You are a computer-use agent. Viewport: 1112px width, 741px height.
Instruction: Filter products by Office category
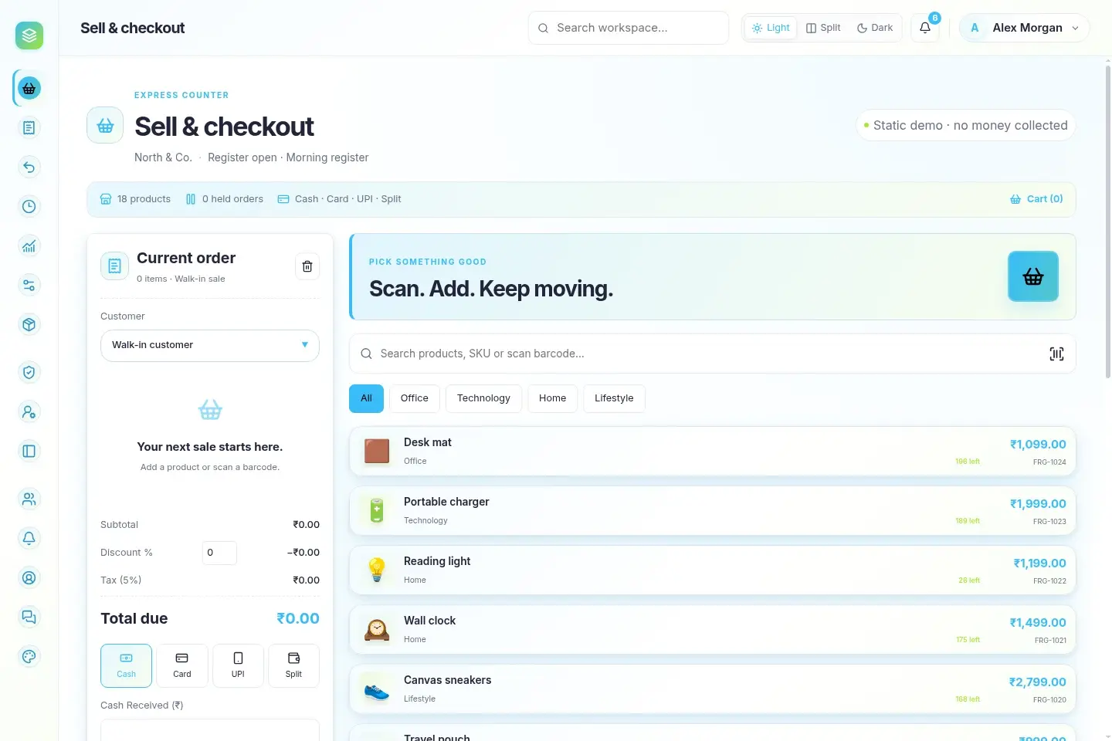pyautogui.click(x=415, y=398)
